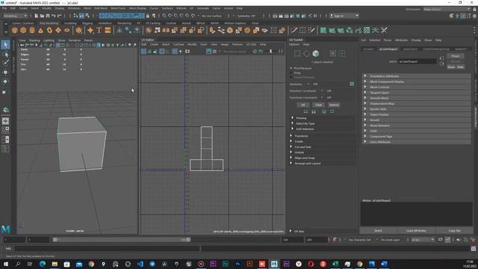The width and height of the screenshot is (478, 269).
Task: Toggle Symmetry green icon in UV Toolkit
Action: point(352,84)
